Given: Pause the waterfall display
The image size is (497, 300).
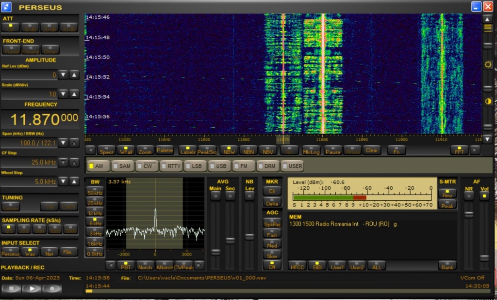Looking at the screenshot, I should 333,150.
